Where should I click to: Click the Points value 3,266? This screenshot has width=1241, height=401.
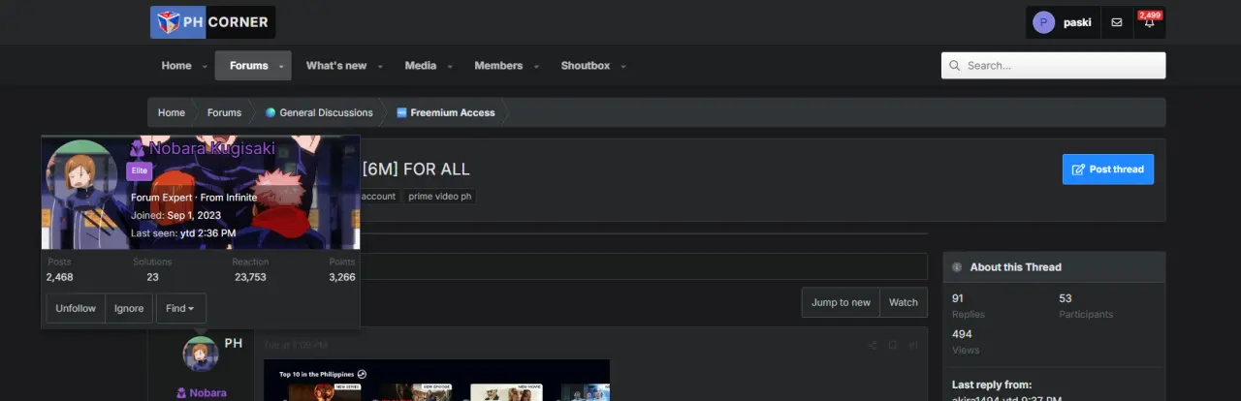(342, 277)
